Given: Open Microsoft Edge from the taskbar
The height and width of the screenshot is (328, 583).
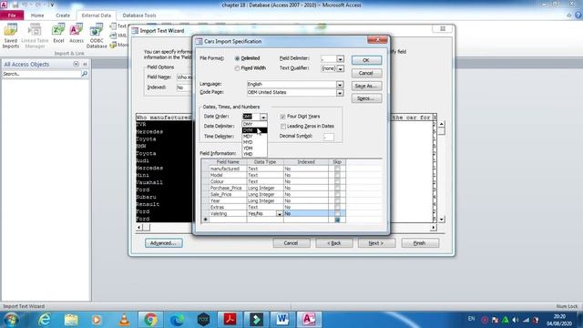Looking at the screenshot, I should (x=177, y=320).
